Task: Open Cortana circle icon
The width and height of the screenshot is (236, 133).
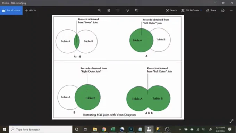Action: (x=77, y=129)
